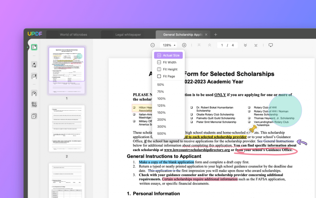
Task: Select Fit Width from the zoom menu
Action: (168, 62)
